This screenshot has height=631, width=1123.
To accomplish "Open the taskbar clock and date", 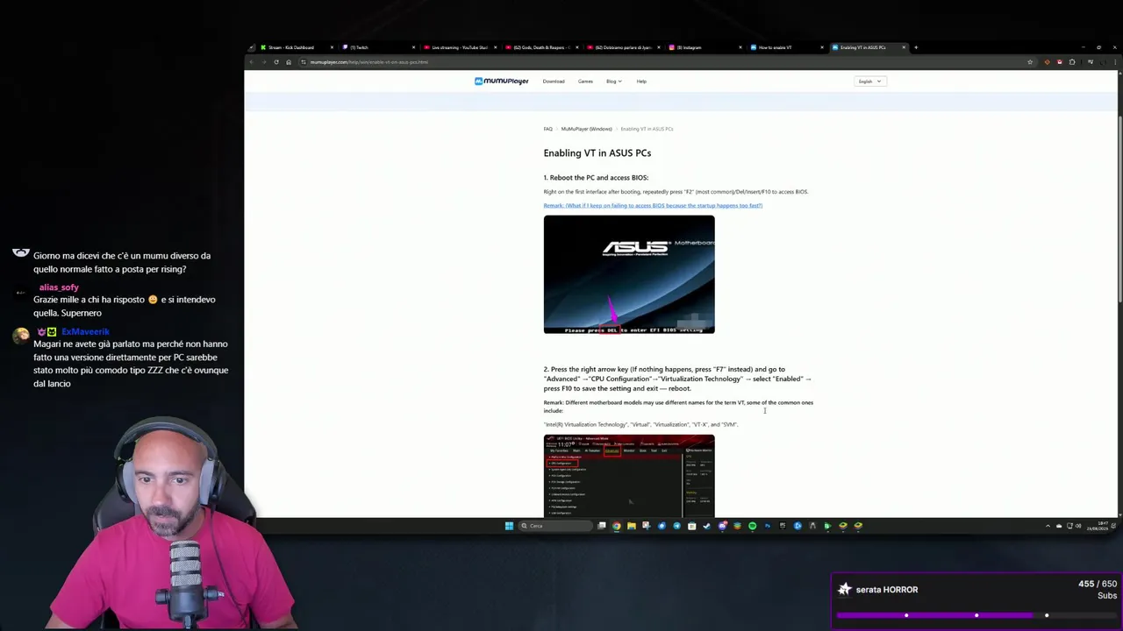I will 1098,526.
